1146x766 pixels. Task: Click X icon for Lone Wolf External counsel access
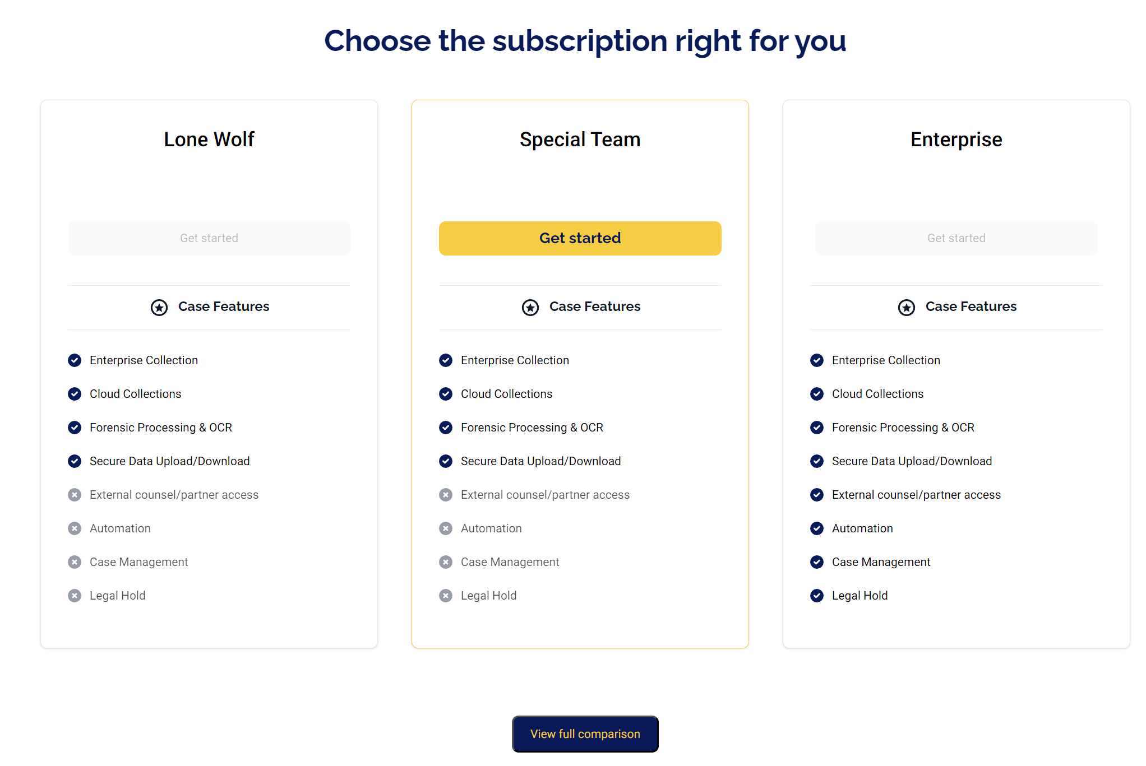[x=75, y=495]
